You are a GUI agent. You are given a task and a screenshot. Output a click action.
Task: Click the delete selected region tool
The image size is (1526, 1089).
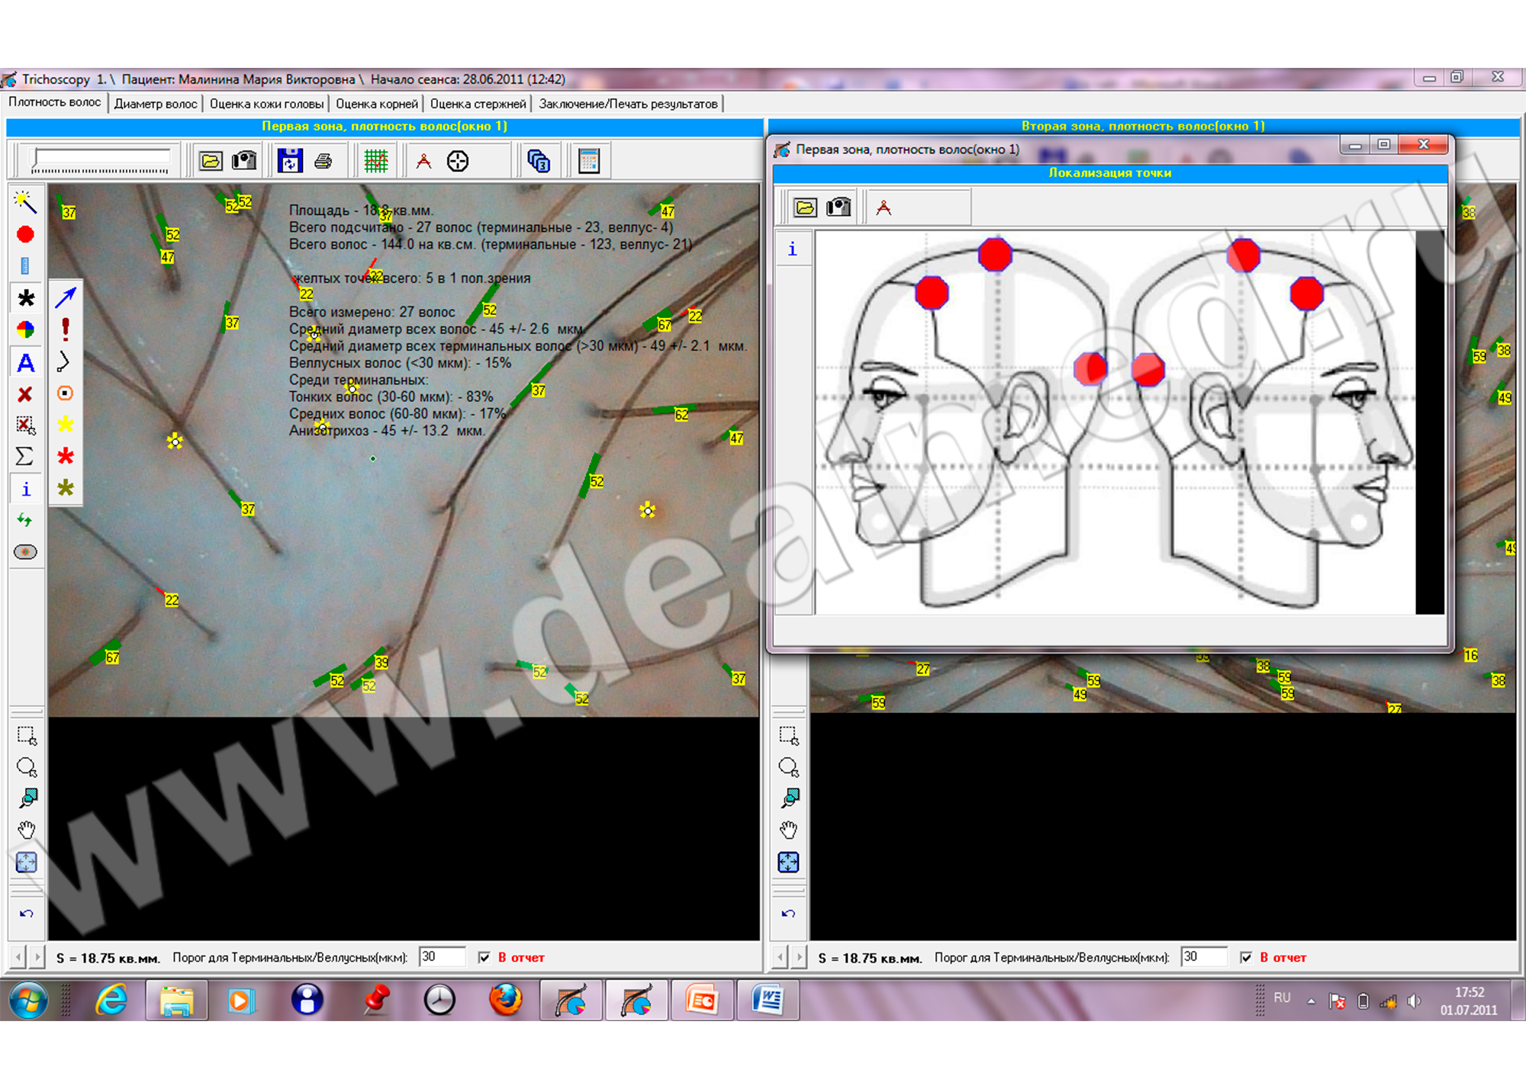point(25,426)
